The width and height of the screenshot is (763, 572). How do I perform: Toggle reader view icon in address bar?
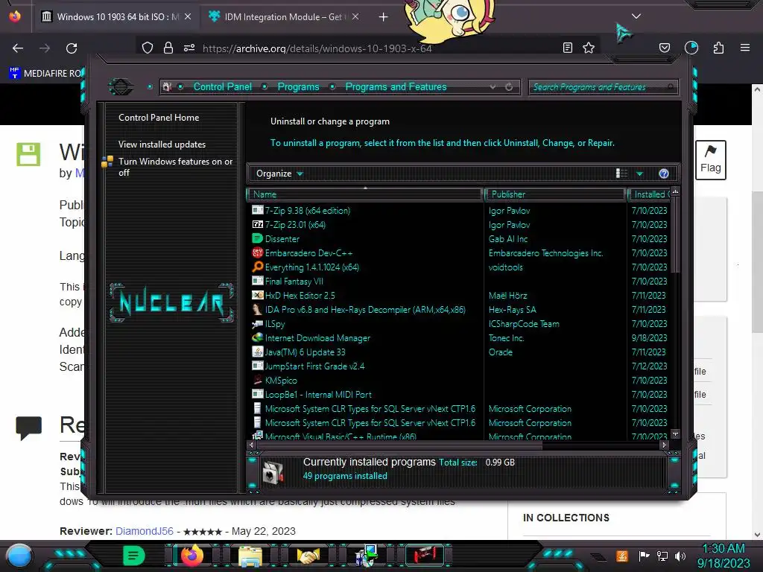tap(567, 48)
